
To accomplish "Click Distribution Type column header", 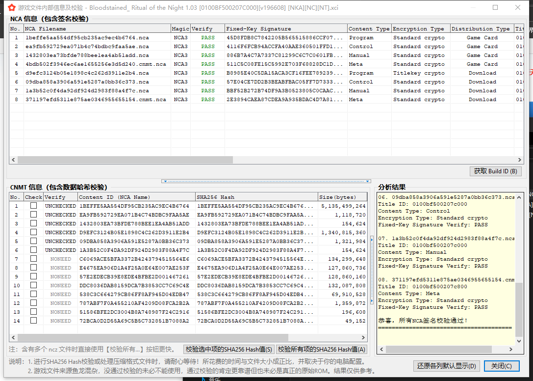I will 482,28.
